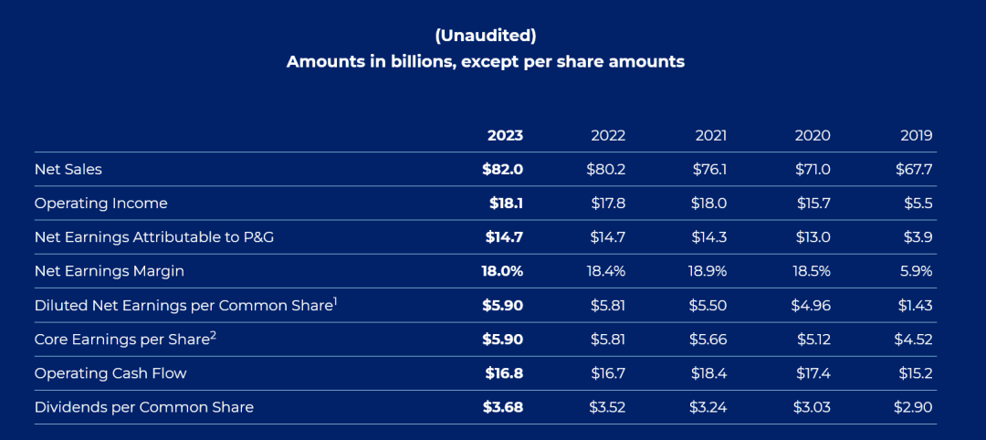The image size is (986, 440).
Task: Select the 2019 Operating Income value $5.5
Action: 917,203
